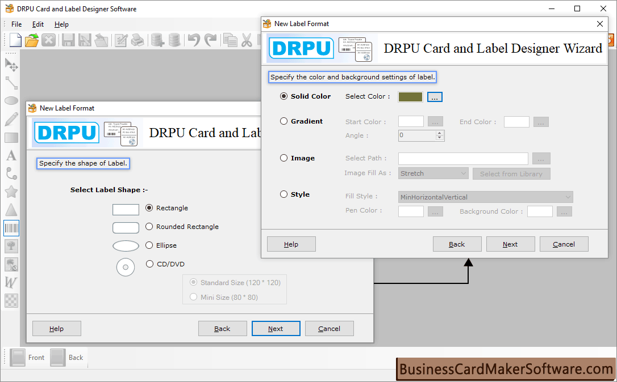The image size is (617, 382).
Task: Click the Background Color swatch
Action: [540, 211]
